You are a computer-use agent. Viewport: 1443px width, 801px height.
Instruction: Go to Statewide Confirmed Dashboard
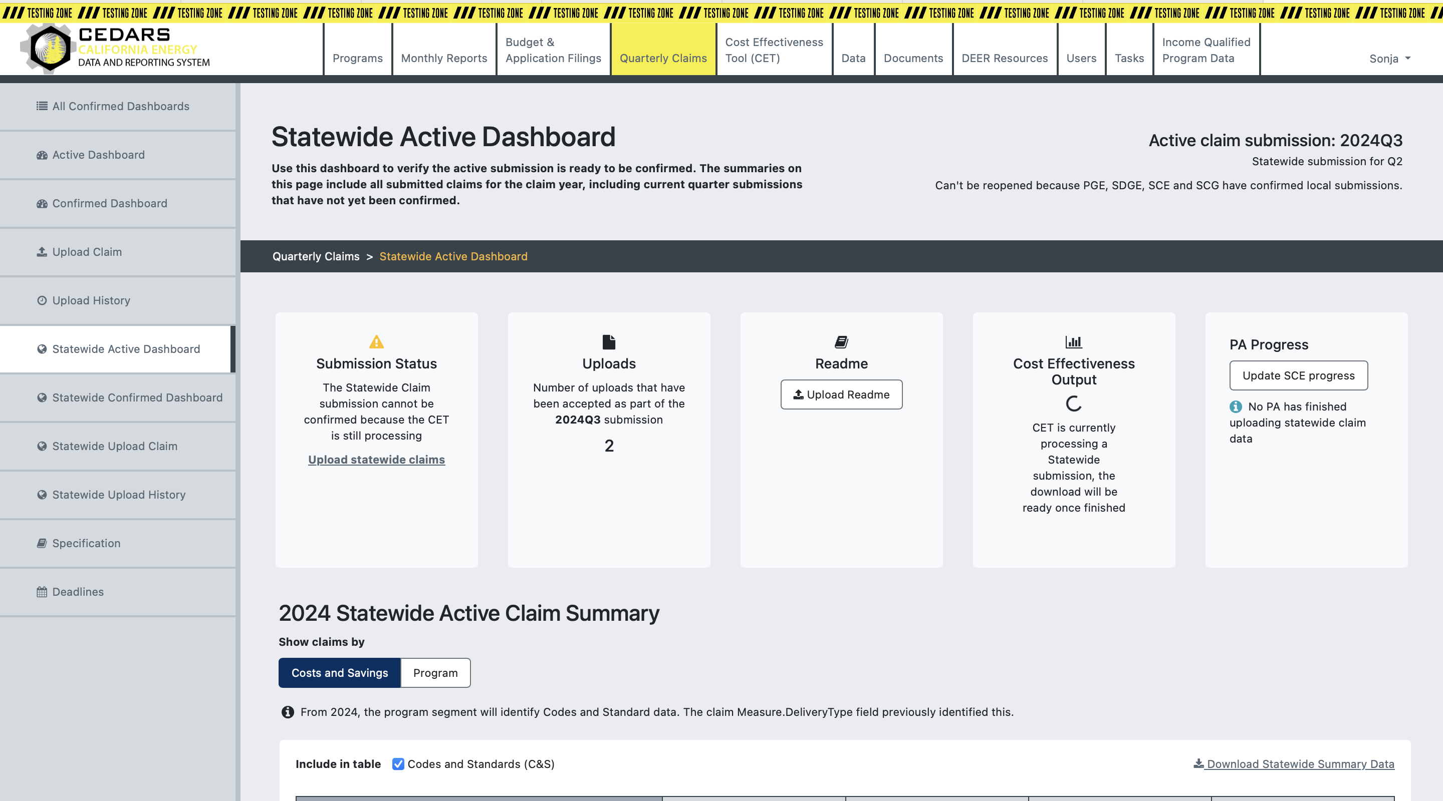click(137, 397)
